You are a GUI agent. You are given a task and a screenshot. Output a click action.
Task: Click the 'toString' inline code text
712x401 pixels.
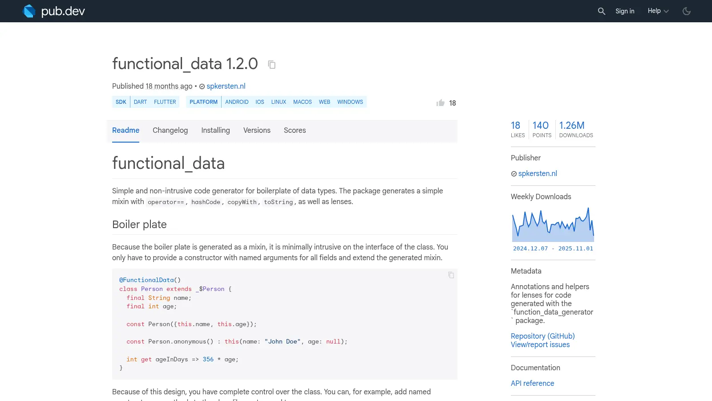(279, 202)
